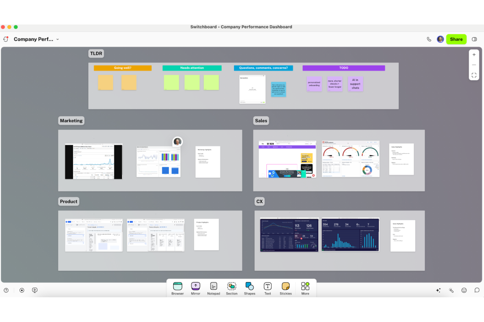This screenshot has width=484, height=322.
Task: Select the blue sticky note in Questions
Action: coord(279,89)
